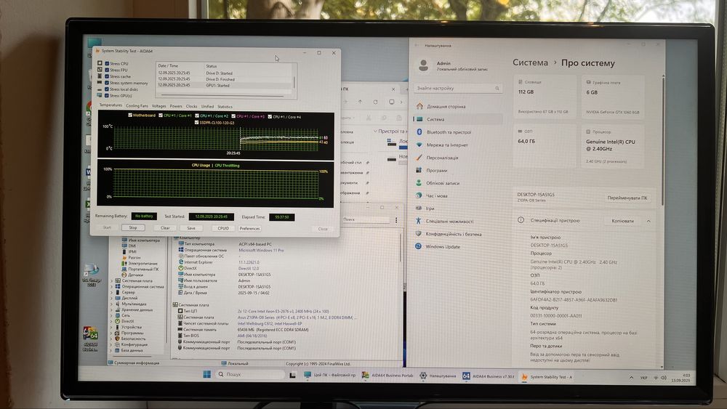Screen dimensions: 727x409
Task: Toggle Stress GPU(s) checkbox
Action: pyautogui.click(x=107, y=95)
